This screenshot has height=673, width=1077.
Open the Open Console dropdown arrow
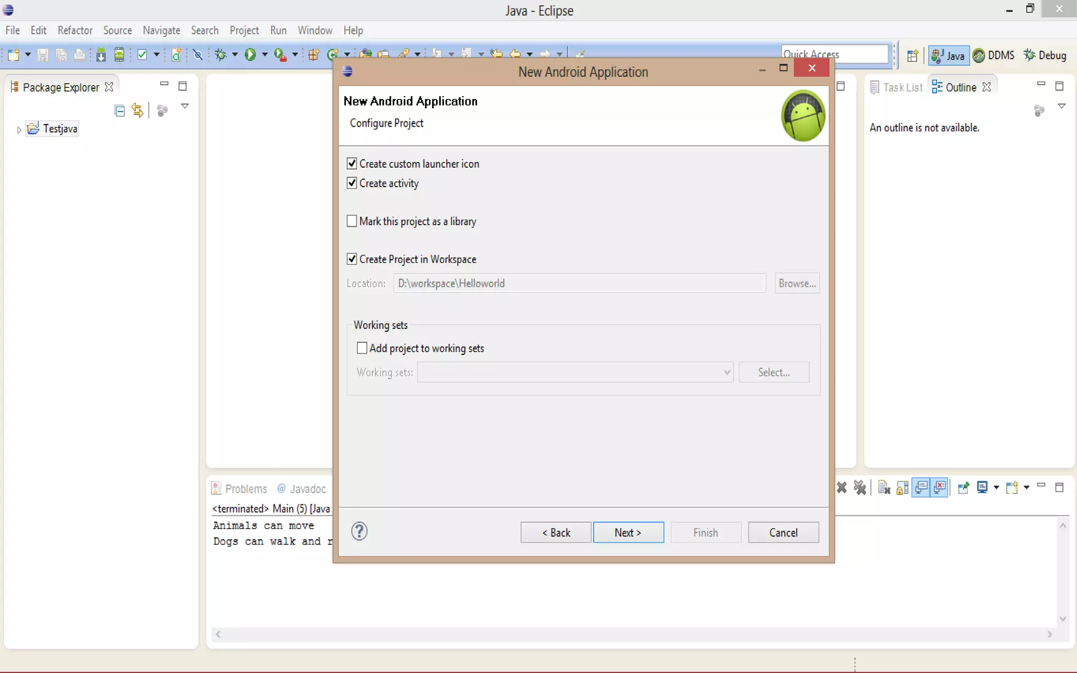click(1026, 488)
